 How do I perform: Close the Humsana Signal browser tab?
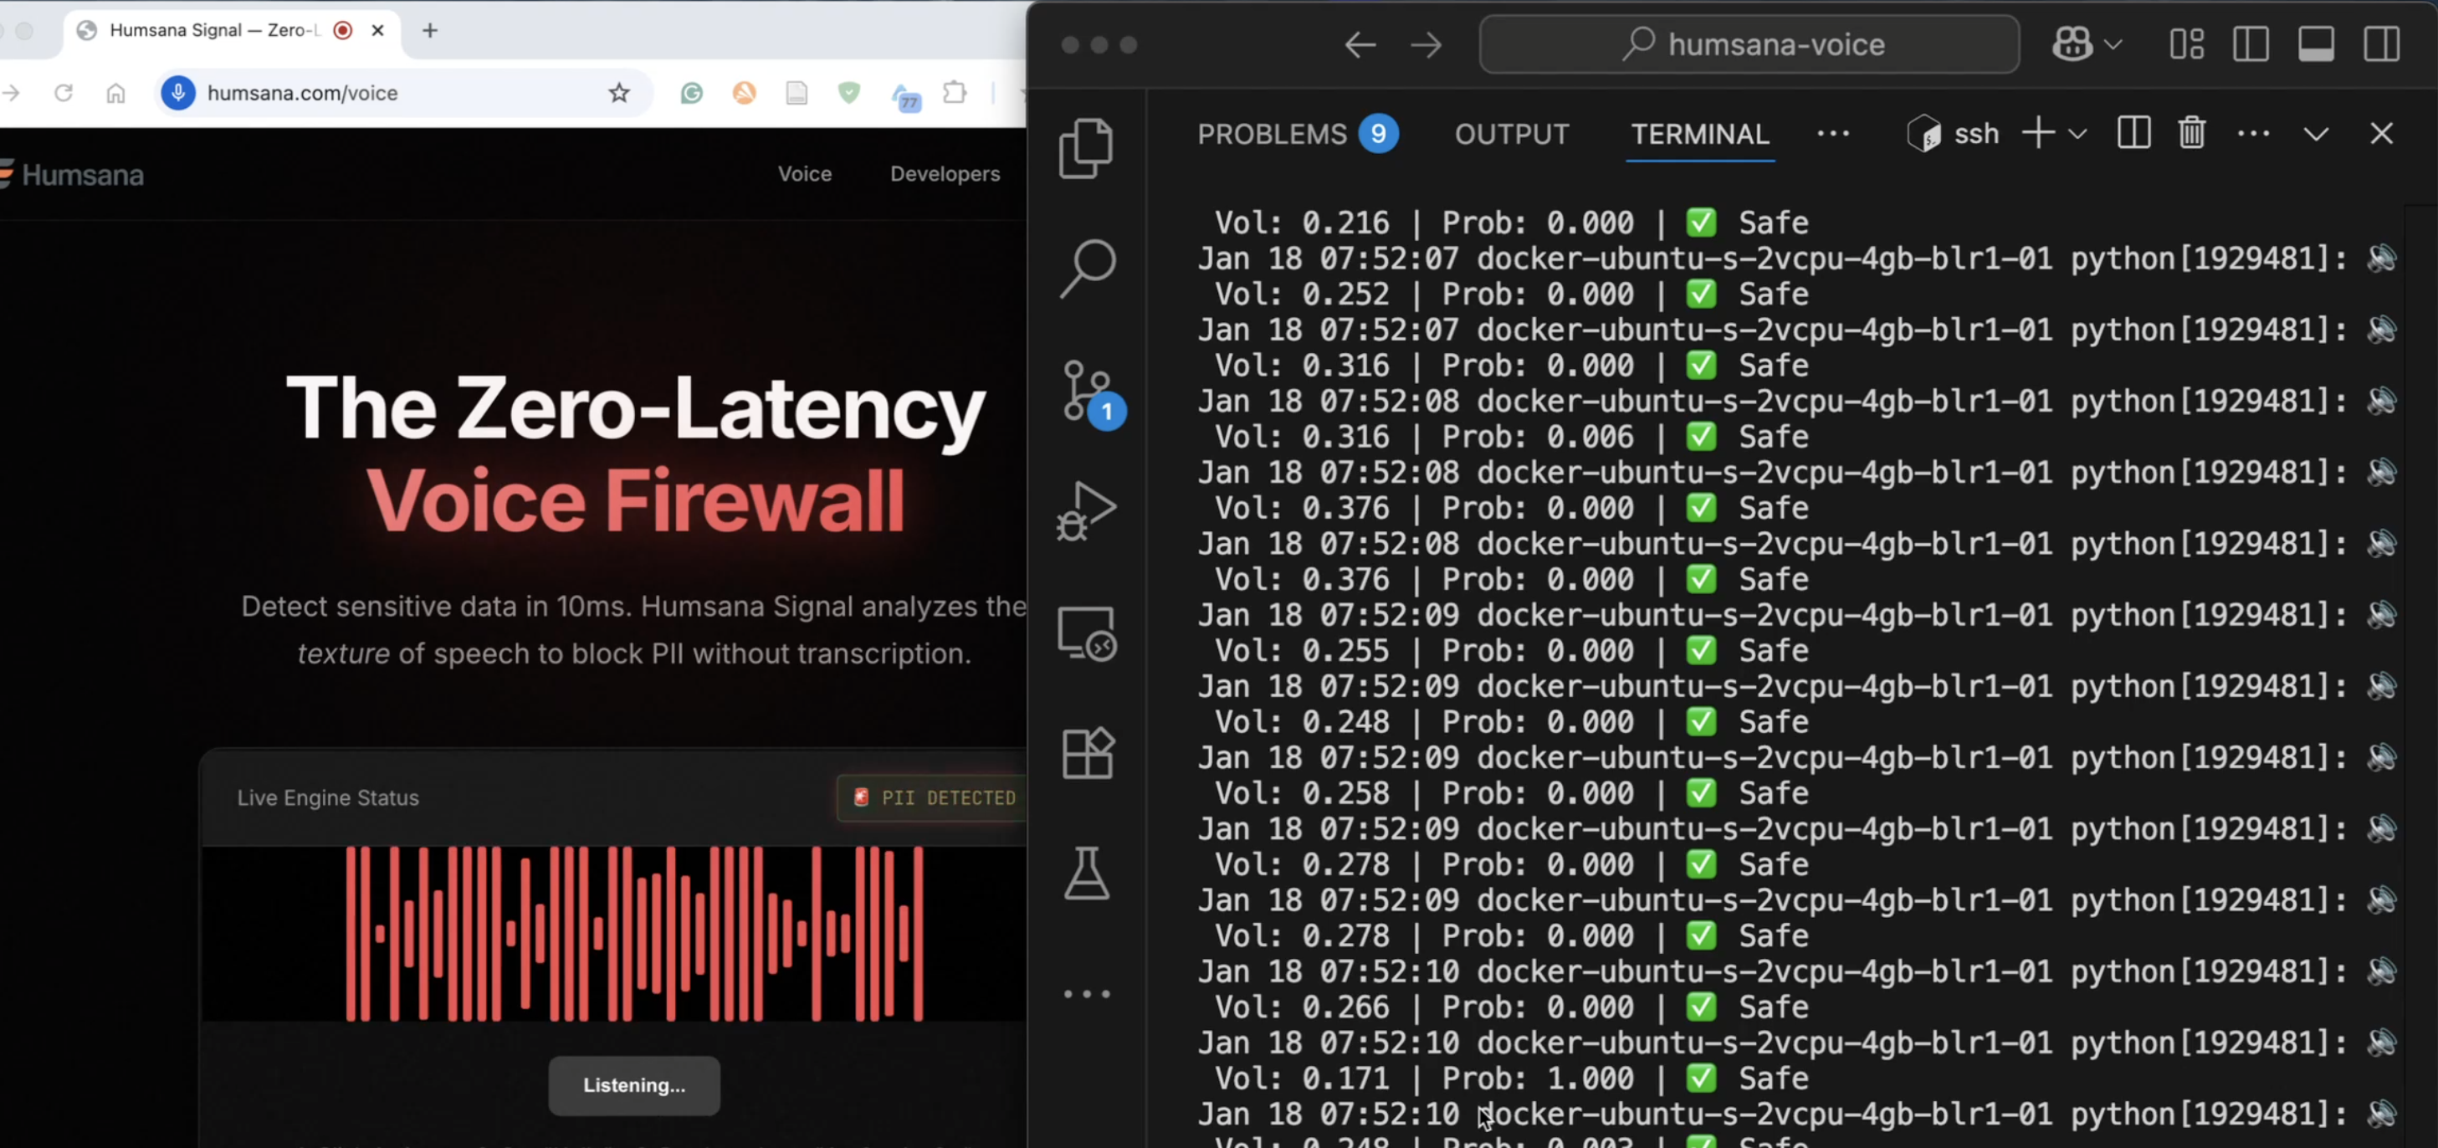[377, 30]
